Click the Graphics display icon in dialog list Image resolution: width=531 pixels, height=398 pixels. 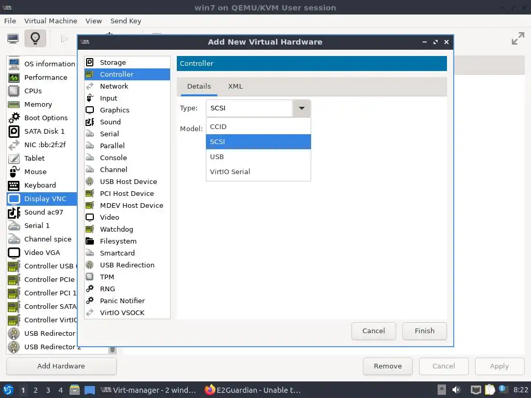coord(90,110)
